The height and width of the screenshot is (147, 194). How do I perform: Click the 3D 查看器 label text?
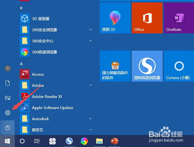[x=41, y=19]
